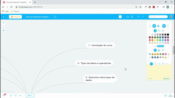175x98 pixels.
Task: Reload the page in Chrome
Action: coord(11,7)
